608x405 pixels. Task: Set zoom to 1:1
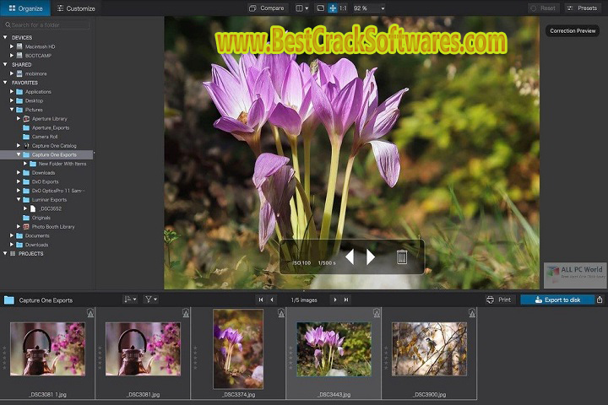coord(343,8)
